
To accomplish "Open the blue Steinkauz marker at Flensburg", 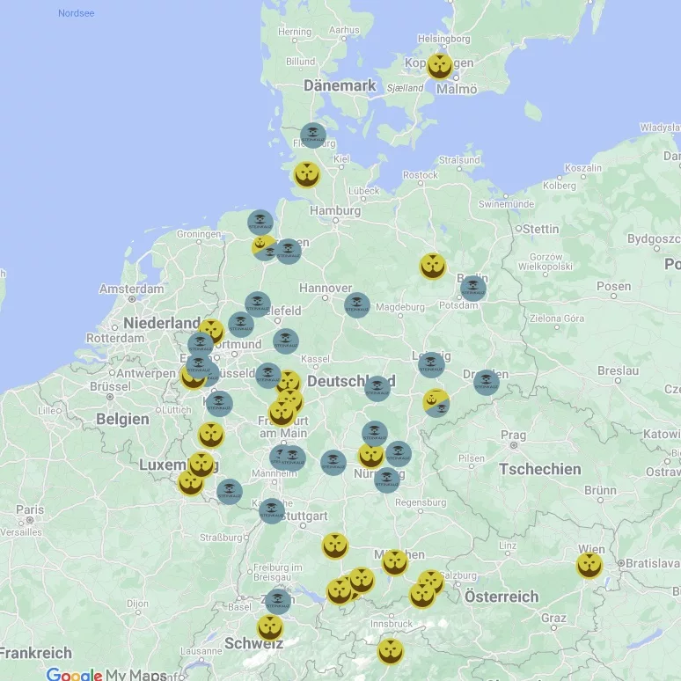I will [x=313, y=135].
